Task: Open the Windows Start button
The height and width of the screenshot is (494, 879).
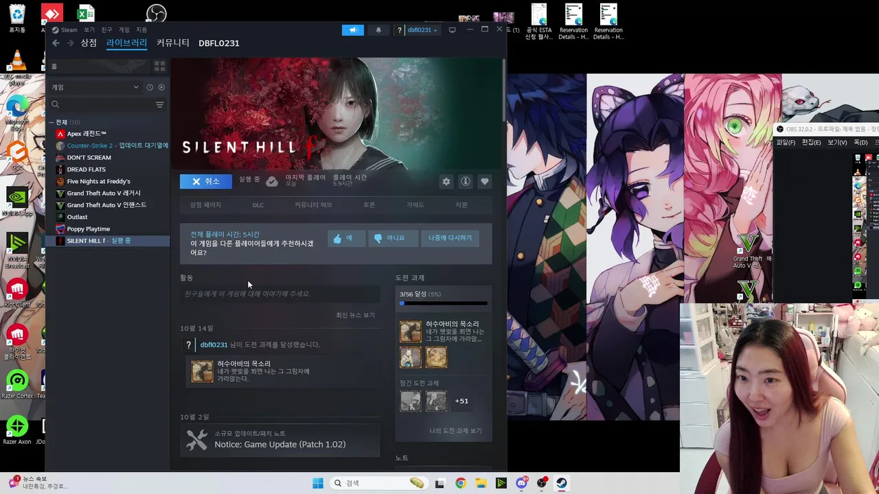Action: point(318,483)
